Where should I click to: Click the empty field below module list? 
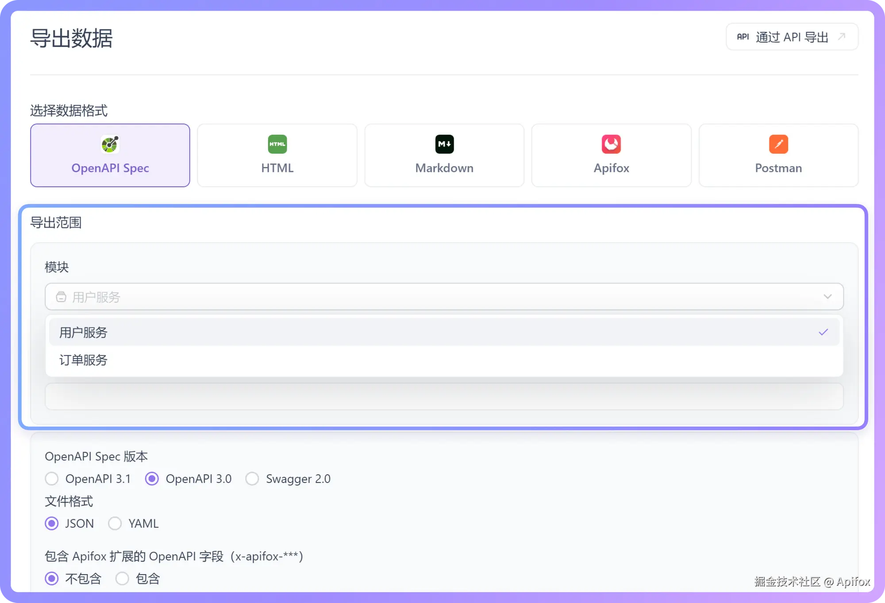click(x=444, y=397)
